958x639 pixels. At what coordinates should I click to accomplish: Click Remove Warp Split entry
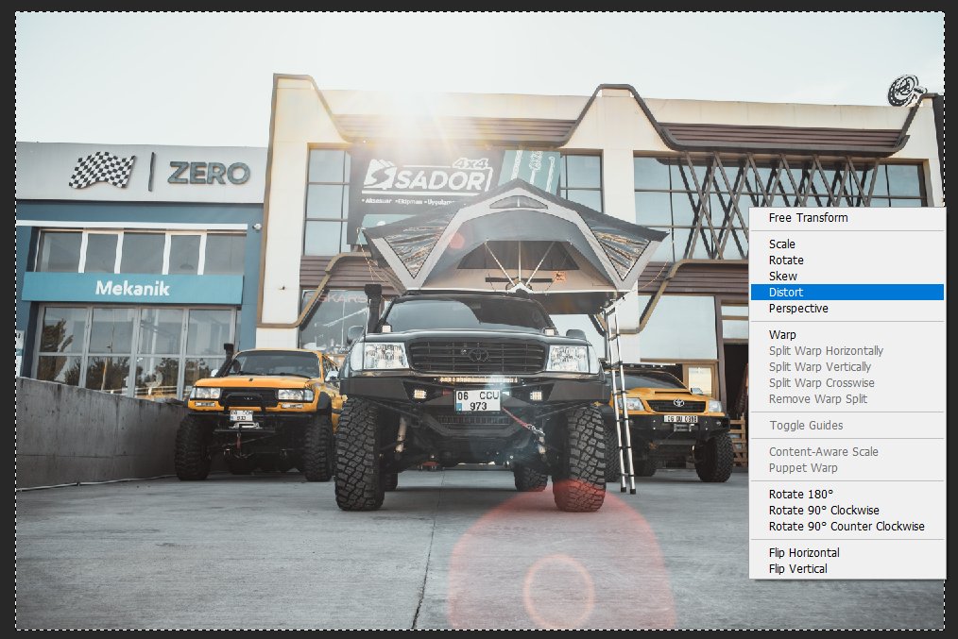tap(847, 398)
